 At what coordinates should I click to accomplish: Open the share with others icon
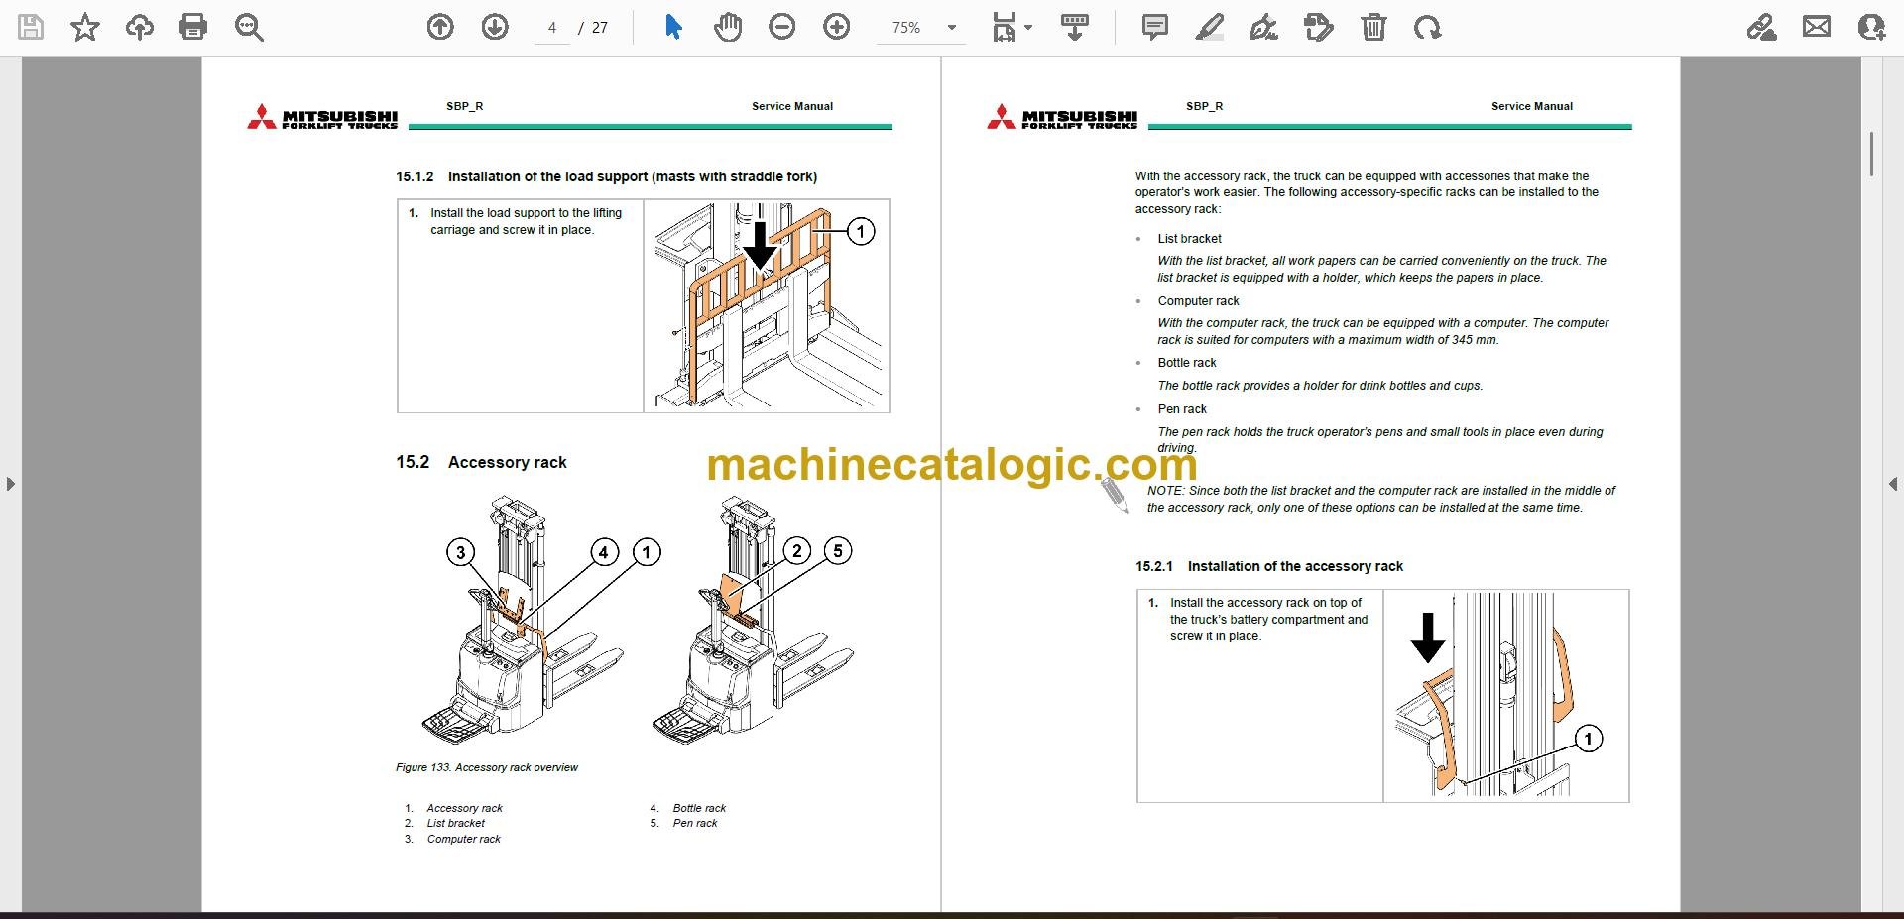(1871, 27)
